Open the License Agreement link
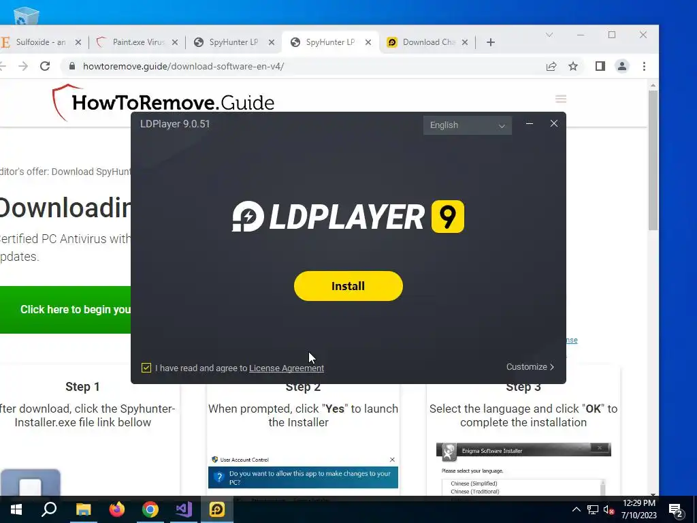The width and height of the screenshot is (697, 523). tap(287, 368)
